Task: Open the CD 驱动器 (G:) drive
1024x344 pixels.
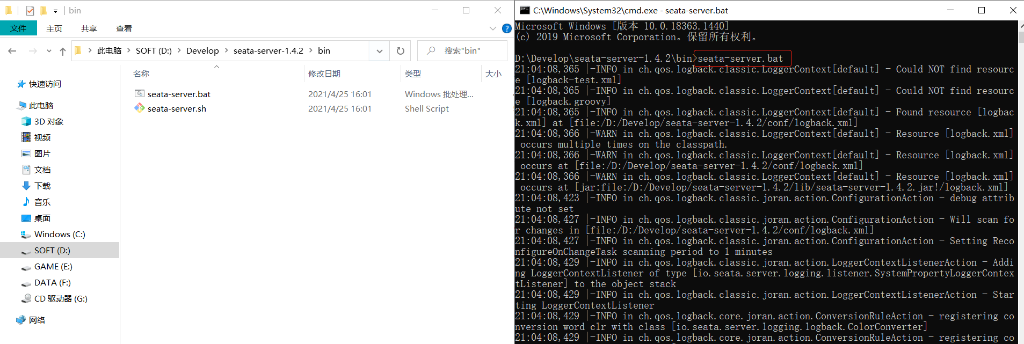Action: click(61, 298)
